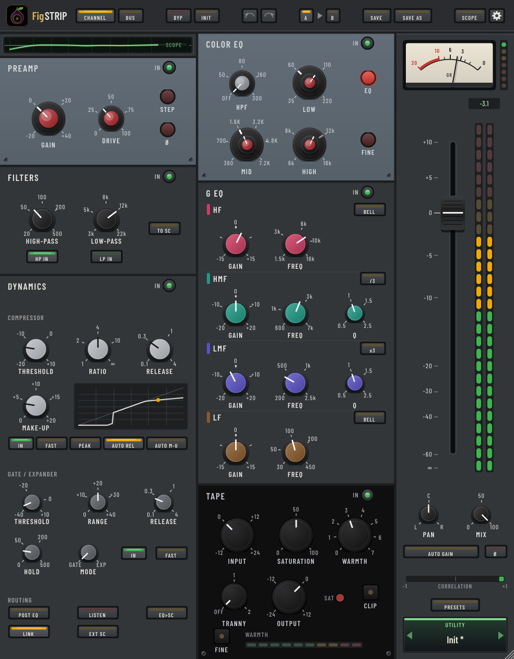
Task: Enable the Color EQ red EQ button
Action: click(368, 77)
